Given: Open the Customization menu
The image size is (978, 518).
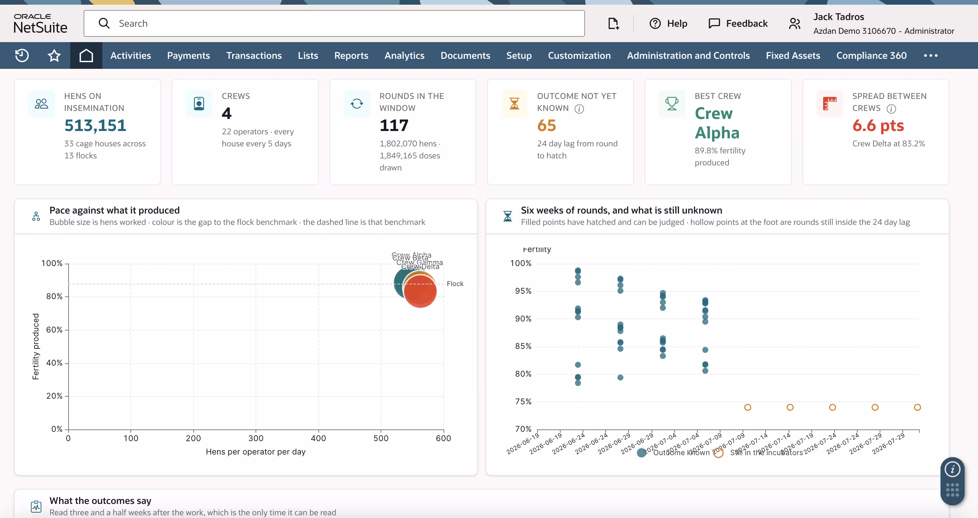Looking at the screenshot, I should coord(579,55).
